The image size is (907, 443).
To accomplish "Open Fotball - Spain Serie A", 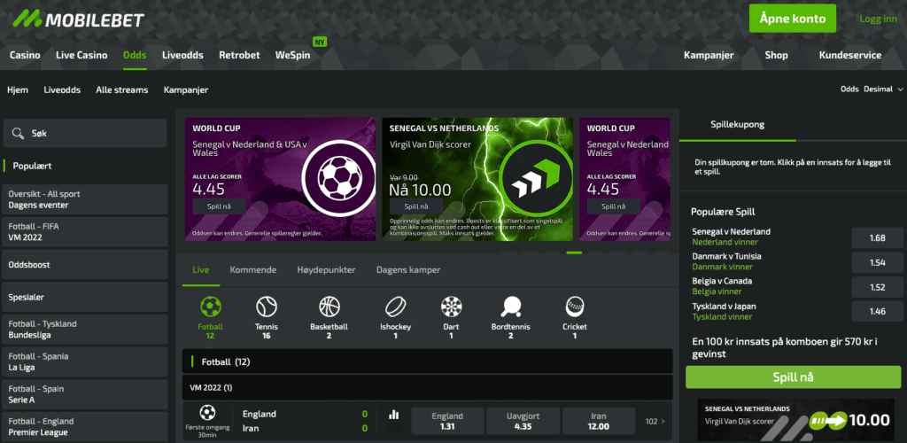I will [85, 394].
